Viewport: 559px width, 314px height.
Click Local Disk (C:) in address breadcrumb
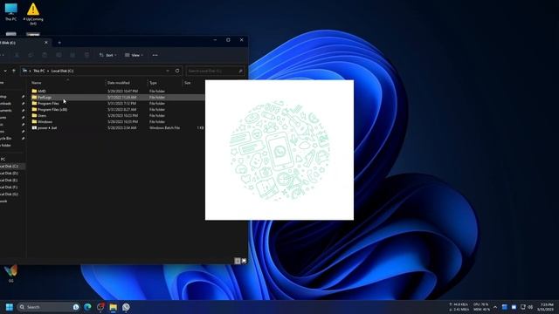(x=62, y=71)
